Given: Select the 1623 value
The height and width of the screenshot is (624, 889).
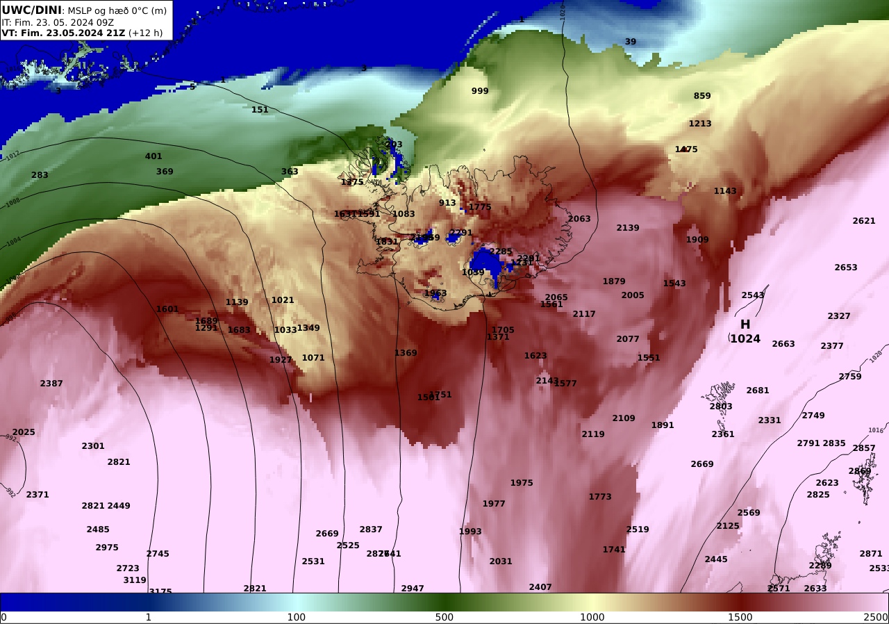Looking at the screenshot, I should [x=535, y=356].
